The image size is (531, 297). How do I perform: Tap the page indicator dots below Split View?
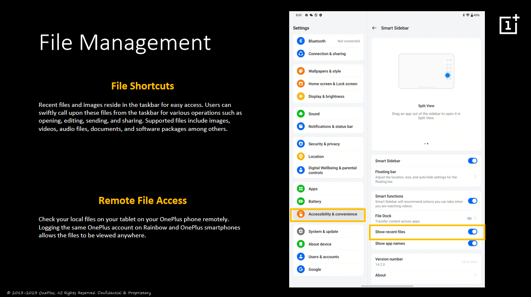[426, 144]
